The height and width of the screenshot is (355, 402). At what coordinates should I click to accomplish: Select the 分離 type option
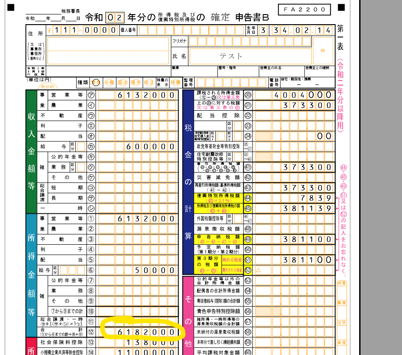point(109,82)
